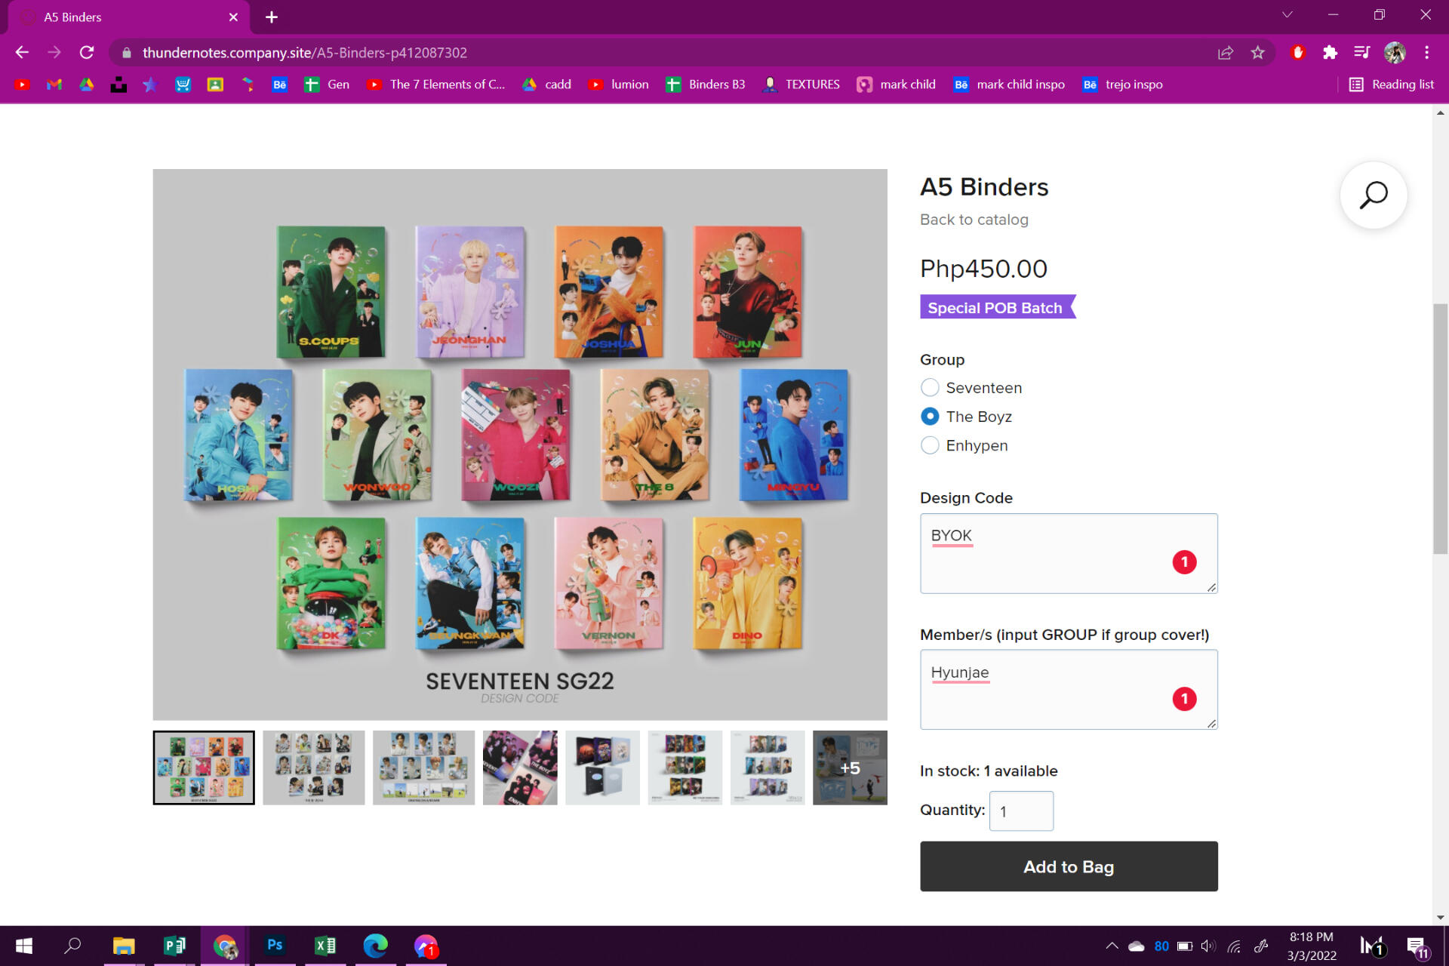Screen dimensions: 1449x966
Task: Open Messenger from the taskbar
Action: (x=426, y=946)
